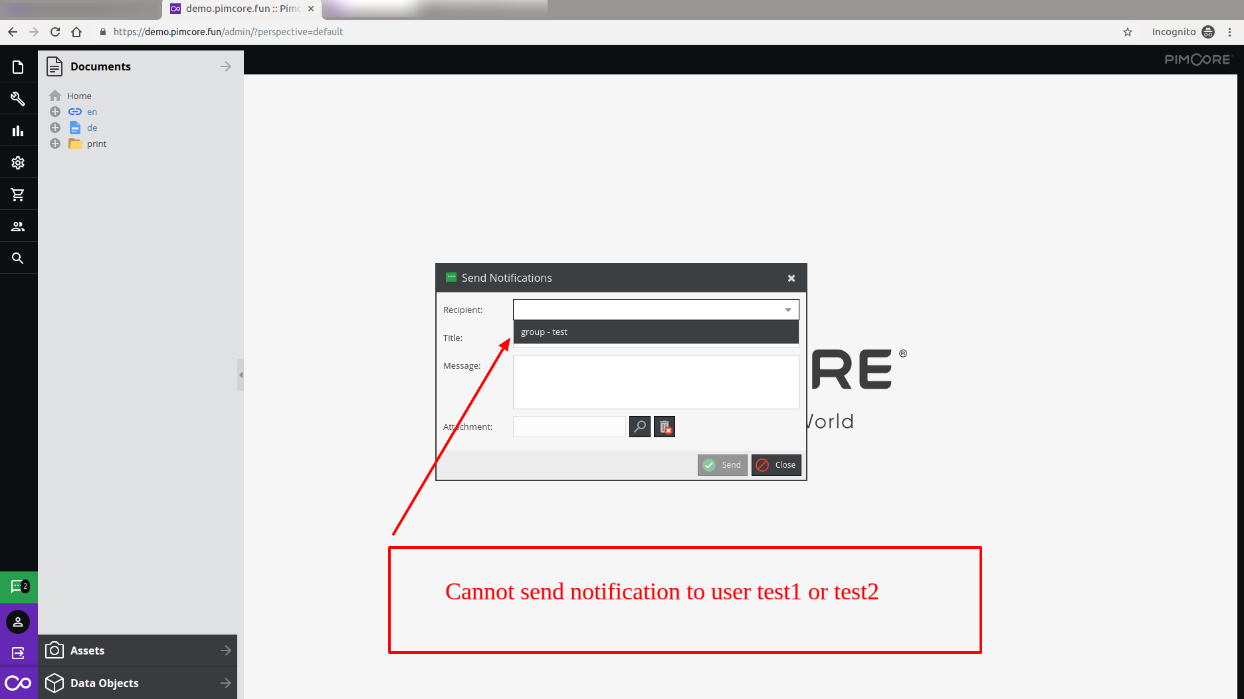Expand the 'print' folder tree node

(55, 144)
